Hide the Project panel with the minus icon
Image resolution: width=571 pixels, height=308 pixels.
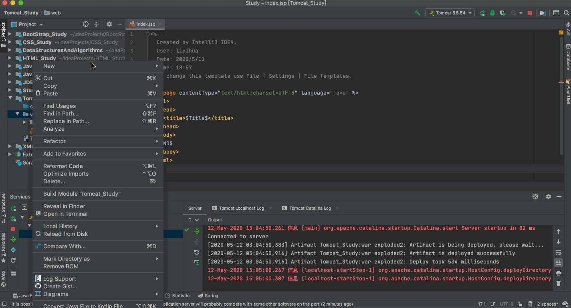point(119,24)
